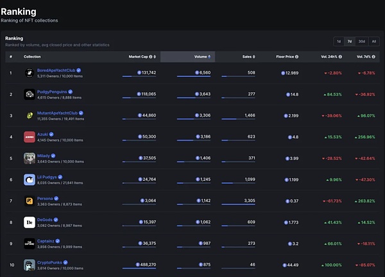Click the red Azuki collection icon
This screenshot has width=385, height=277.
[30, 137]
